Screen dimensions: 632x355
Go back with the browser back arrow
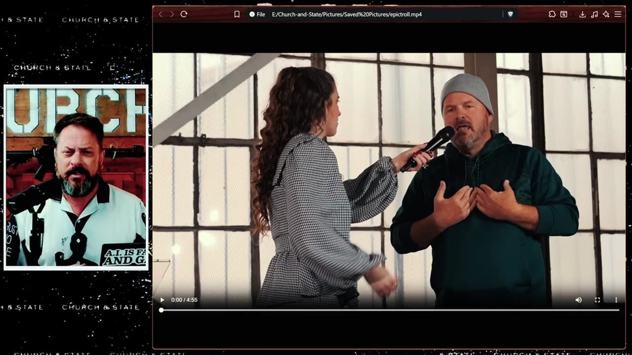pos(160,14)
